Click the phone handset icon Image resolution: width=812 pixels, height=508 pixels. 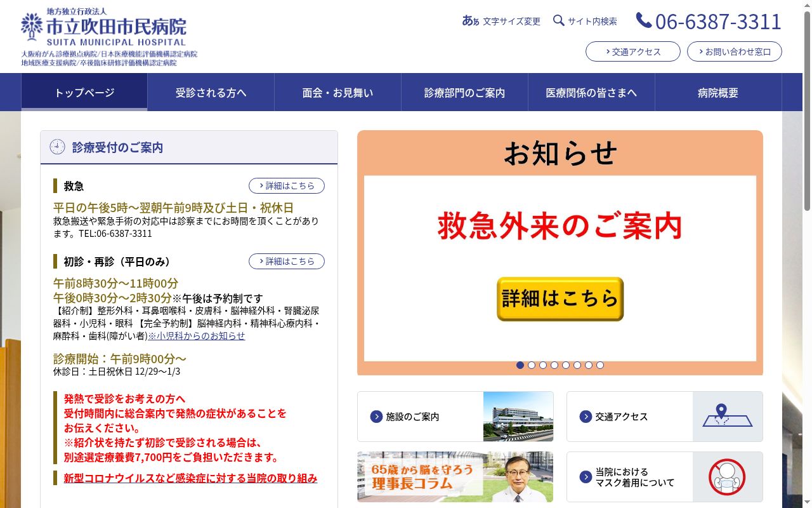644,21
